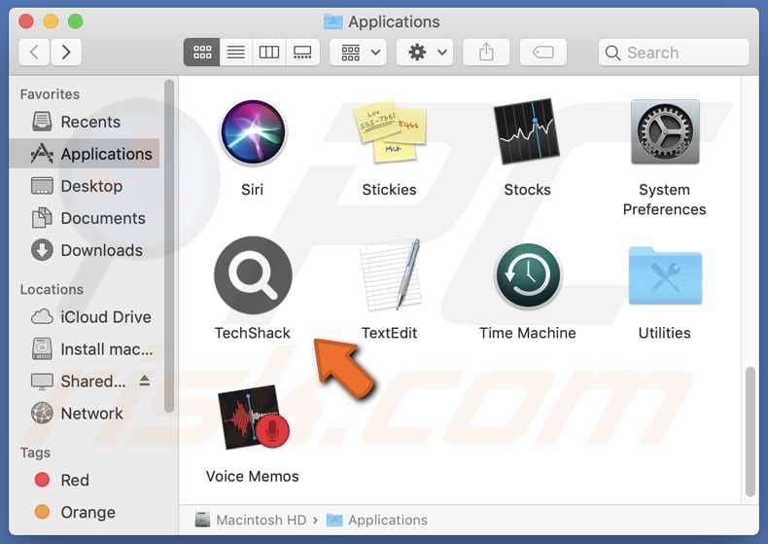Screen dimensions: 768x544
Task: Click the Favorites section header
Action: 50,94
